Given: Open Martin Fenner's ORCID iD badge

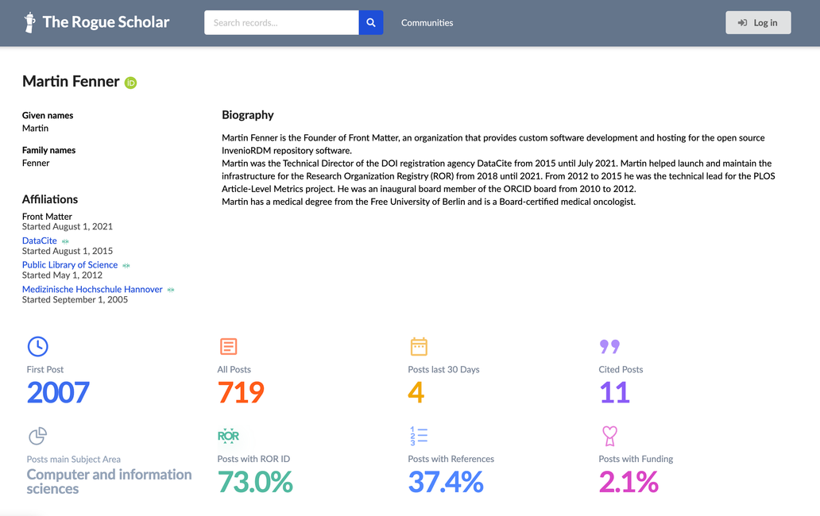Looking at the screenshot, I should [x=131, y=83].
